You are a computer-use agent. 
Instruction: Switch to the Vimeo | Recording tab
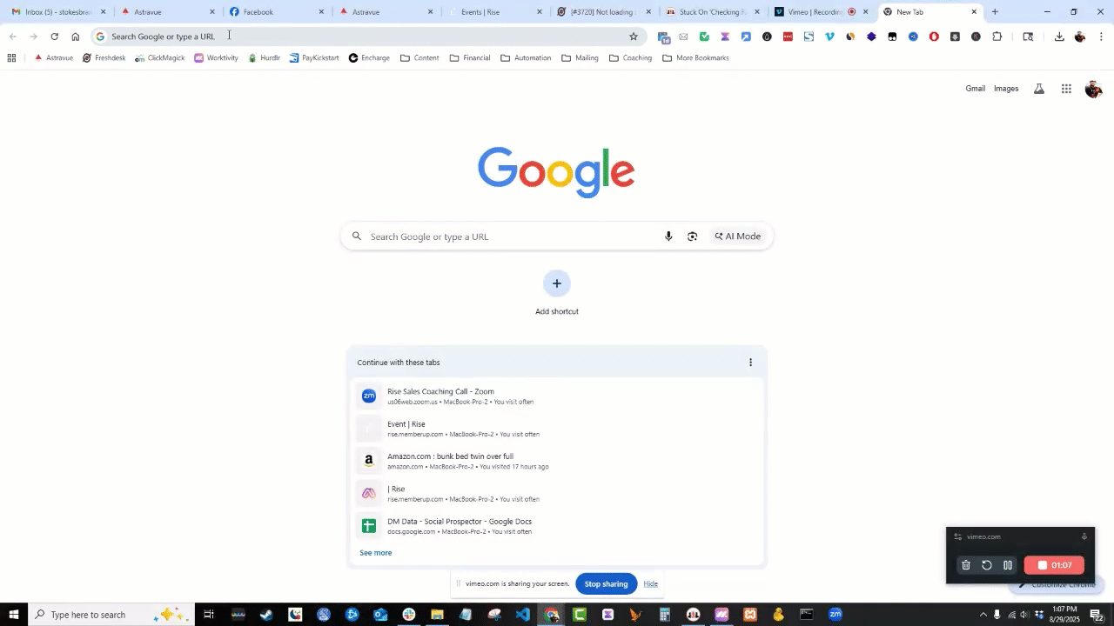820,12
